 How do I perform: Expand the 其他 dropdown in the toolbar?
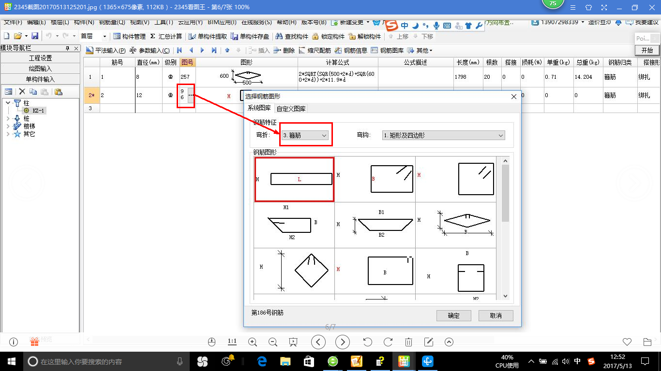point(420,50)
